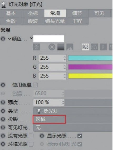Image resolution: width=113 pixels, height=150 pixels.
Task: Click the compact color layout icon
Action: (x=36, y=47)
